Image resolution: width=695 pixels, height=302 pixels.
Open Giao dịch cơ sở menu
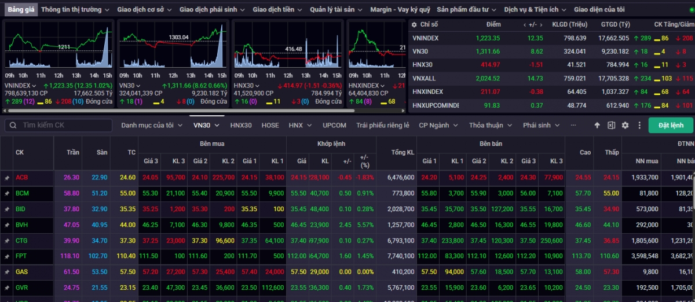click(145, 9)
